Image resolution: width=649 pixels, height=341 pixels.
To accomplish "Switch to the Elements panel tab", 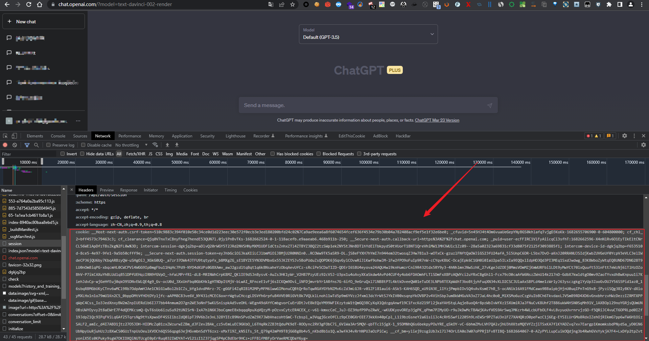I will [35, 136].
